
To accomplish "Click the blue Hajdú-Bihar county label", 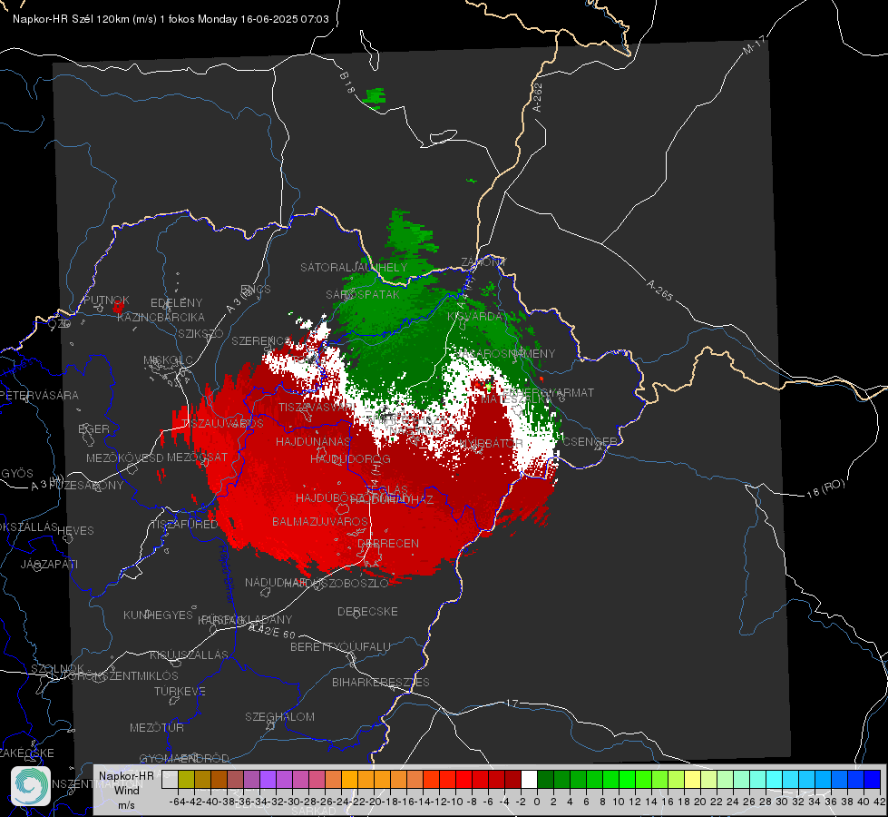I will coord(226,573).
